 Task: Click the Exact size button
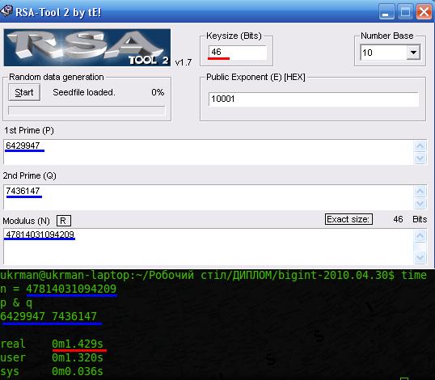(x=348, y=219)
